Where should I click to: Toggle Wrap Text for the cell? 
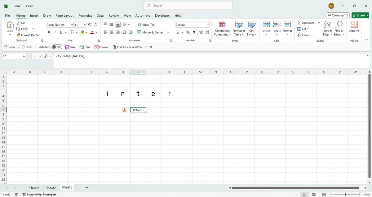147,25
